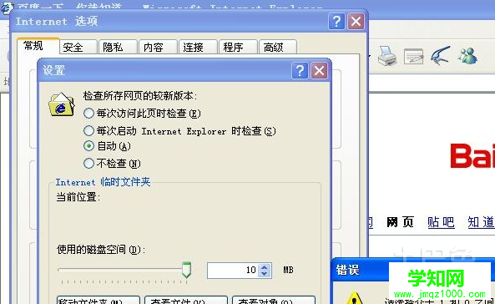Image resolution: width=495 pixels, height=304 pixels.
Task: Click the Internet 临时文件夹 group label
Action: 103,182
